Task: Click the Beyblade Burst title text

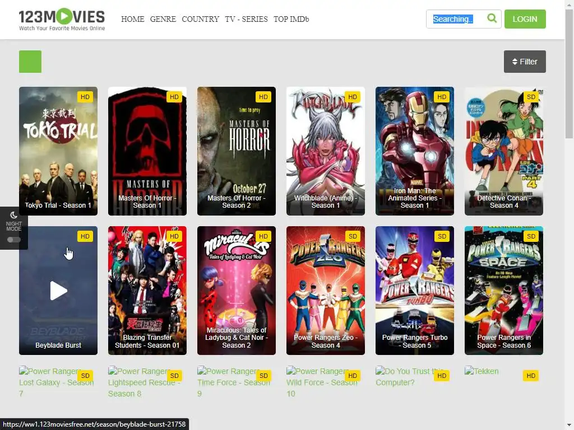Action: pos(58,345)
